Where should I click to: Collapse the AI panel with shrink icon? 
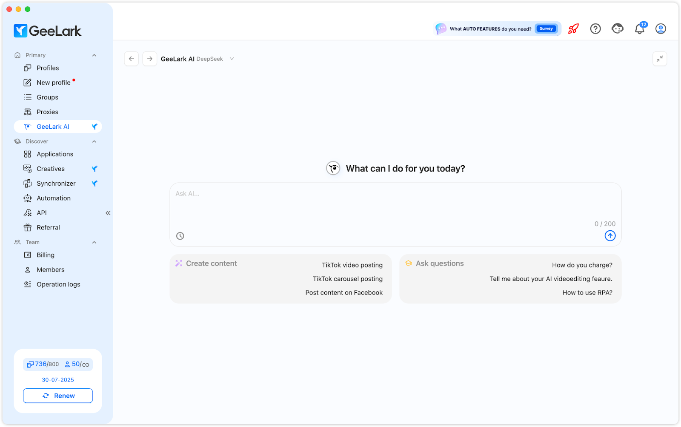click(660, 59)
